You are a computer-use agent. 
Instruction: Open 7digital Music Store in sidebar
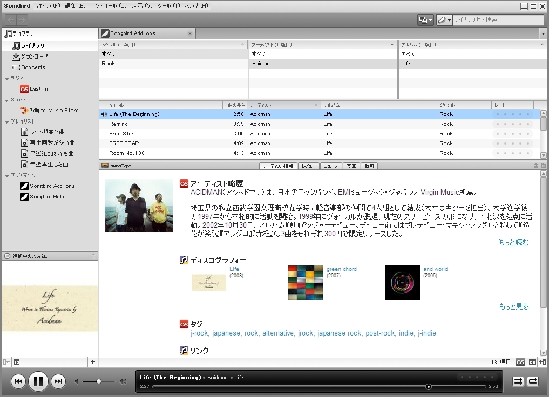pyautogui.click(x=54, y=111)
